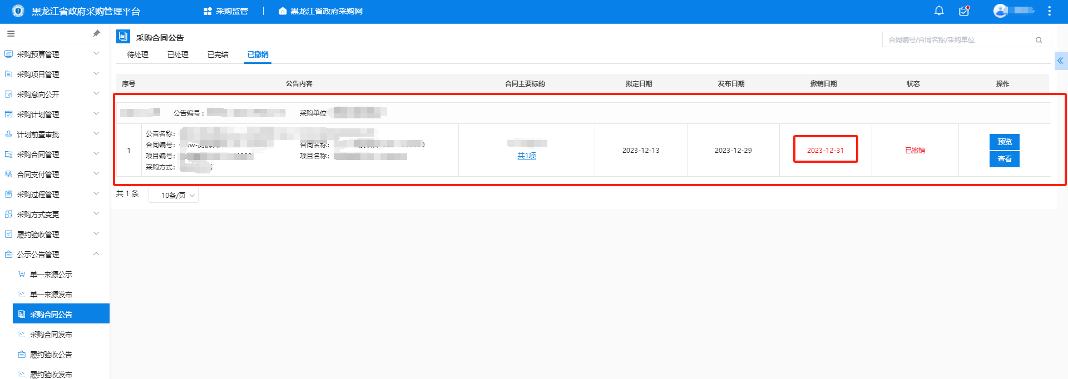
Task: Click the 采购合同管理 sidebar icon
Action: pos(8,154)
